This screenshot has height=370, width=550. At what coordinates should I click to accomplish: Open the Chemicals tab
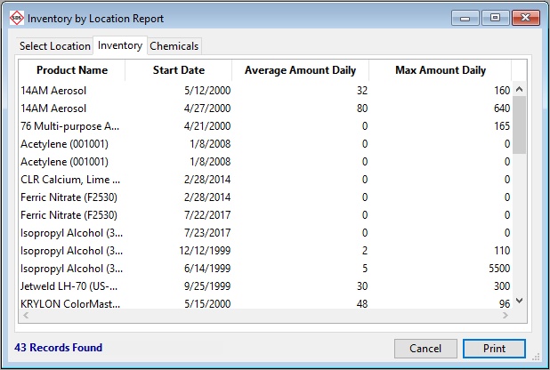[174, 46]
